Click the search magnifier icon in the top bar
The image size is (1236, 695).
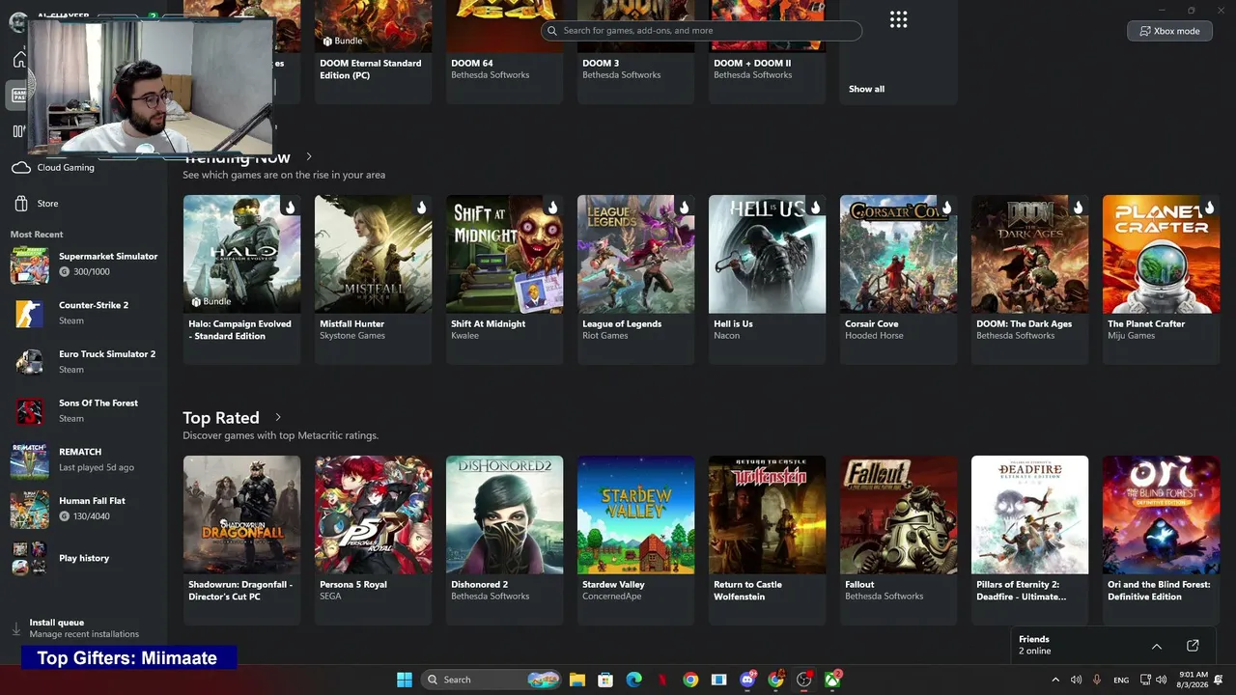tap(552, 31)
